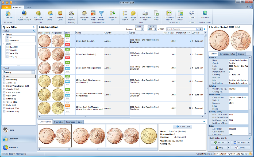Open the View by Country dropdown
The width and height of the screenshot is (254, 157).
33,72
